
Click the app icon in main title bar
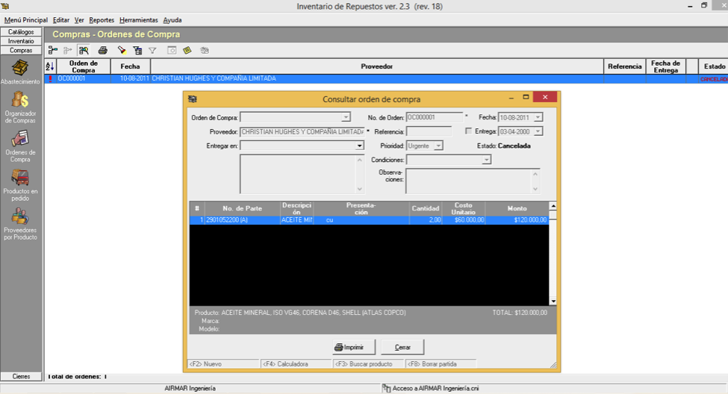coord(5,6)
